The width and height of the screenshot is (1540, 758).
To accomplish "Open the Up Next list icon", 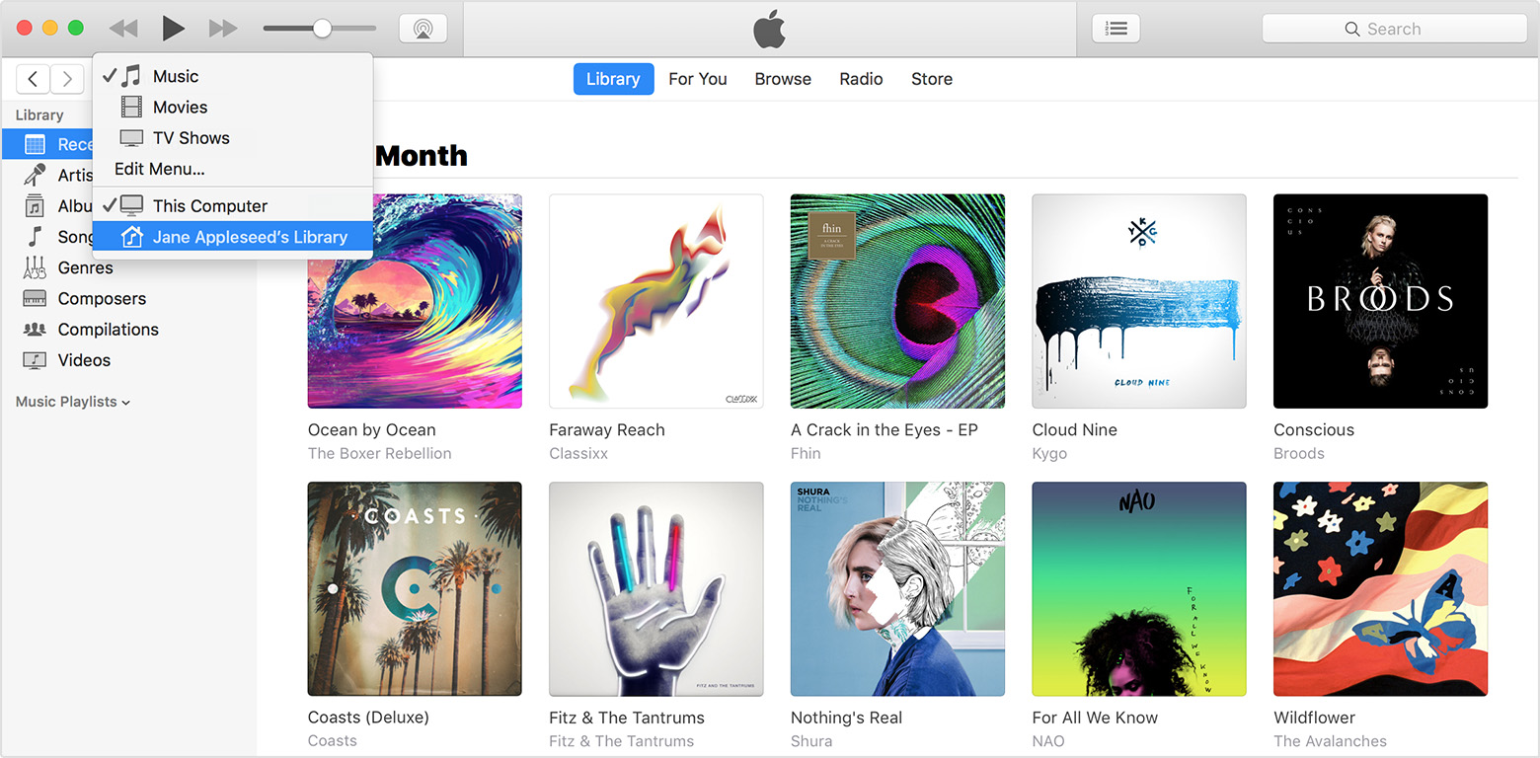I will pos(1116,29).
